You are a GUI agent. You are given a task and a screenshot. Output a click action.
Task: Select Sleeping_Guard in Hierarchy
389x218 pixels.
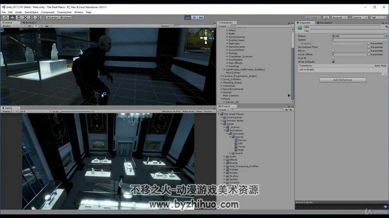(232, 83)
